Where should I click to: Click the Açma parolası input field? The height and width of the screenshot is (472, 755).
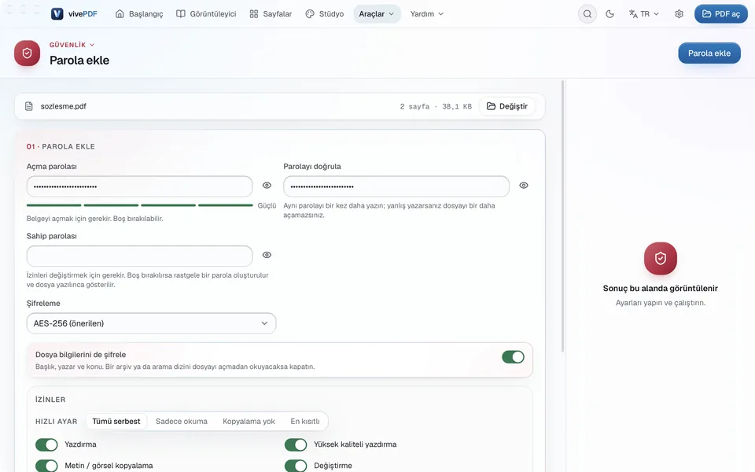[x=140, y=186]
